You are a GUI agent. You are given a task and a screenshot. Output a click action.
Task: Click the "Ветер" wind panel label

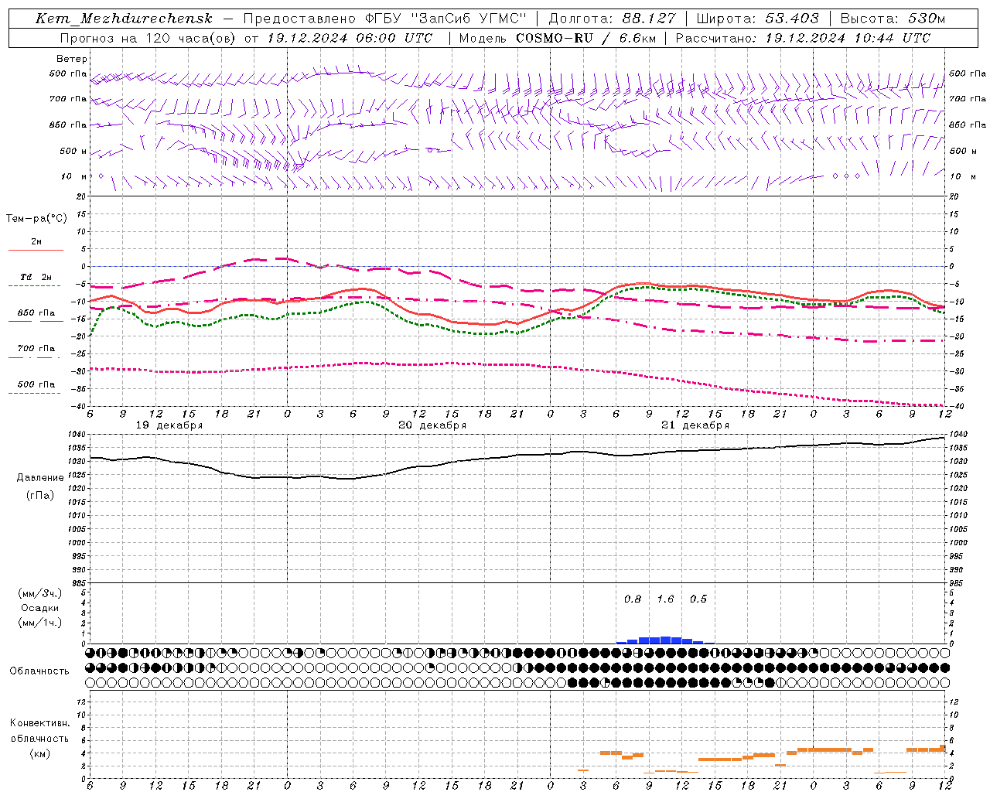point(72,59)
